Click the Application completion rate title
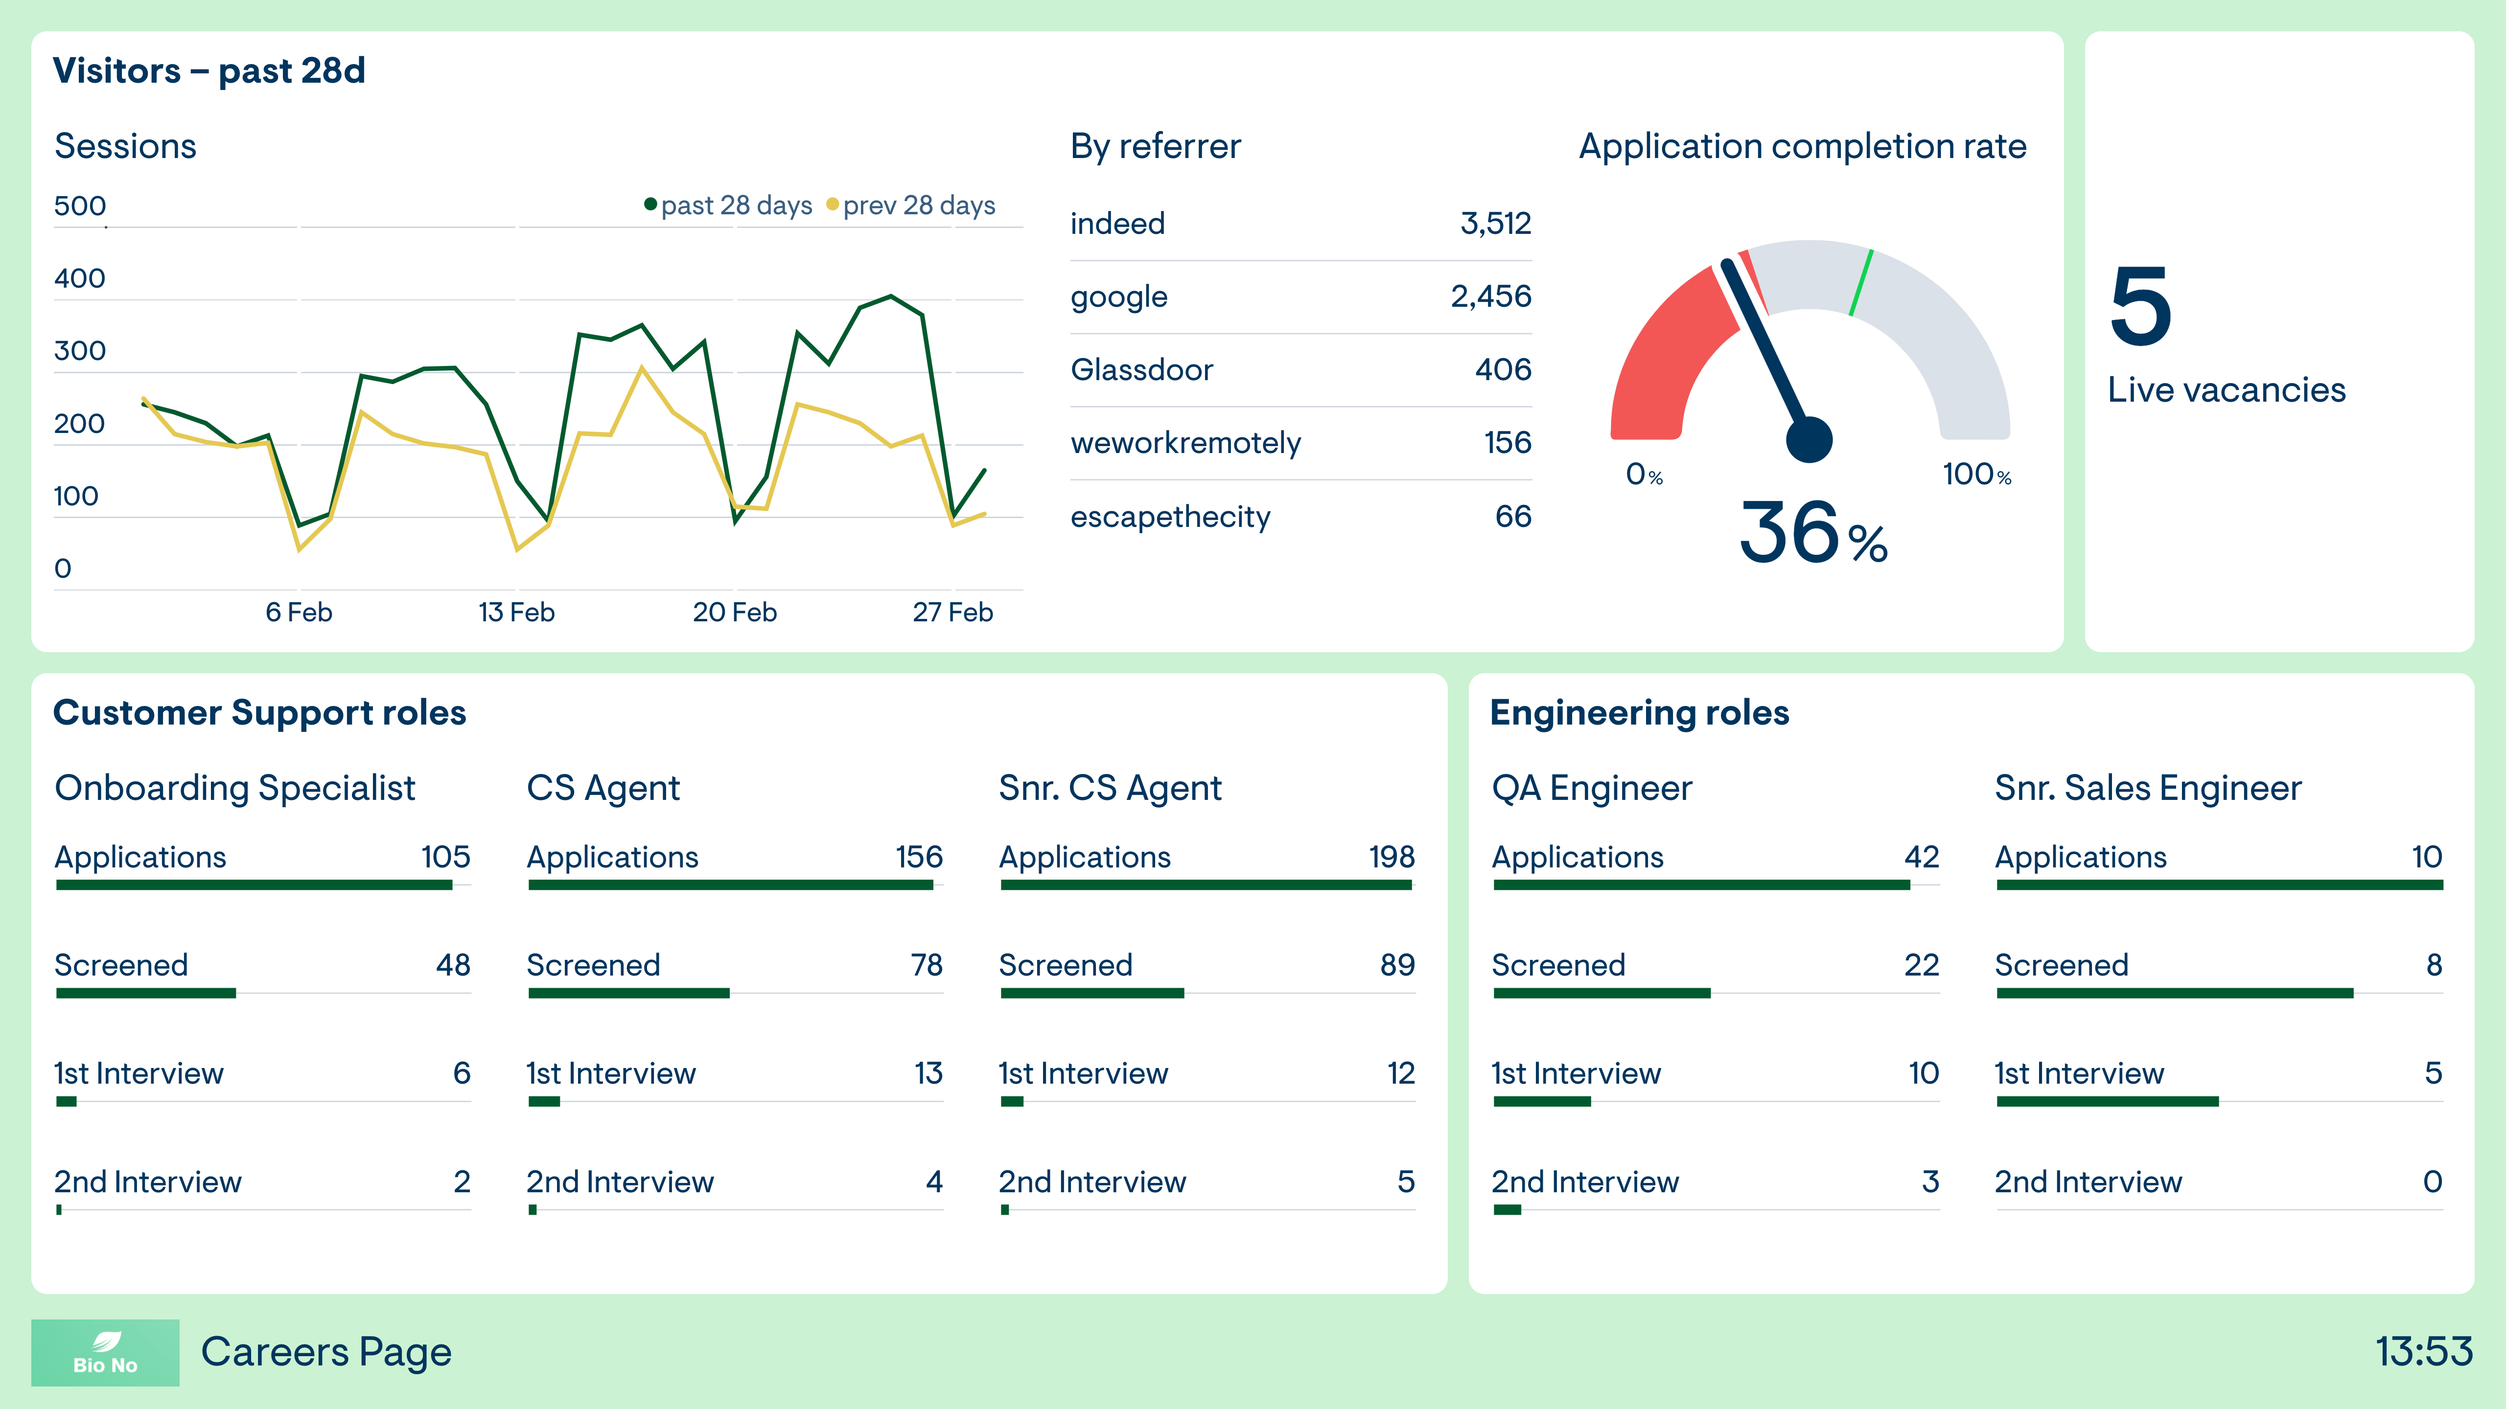 pos(1803,146)
